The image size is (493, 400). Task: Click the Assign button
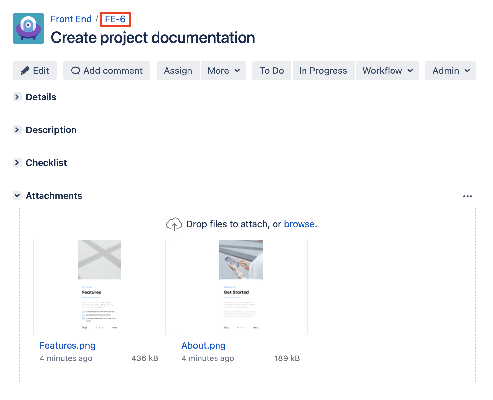[178, 71]
